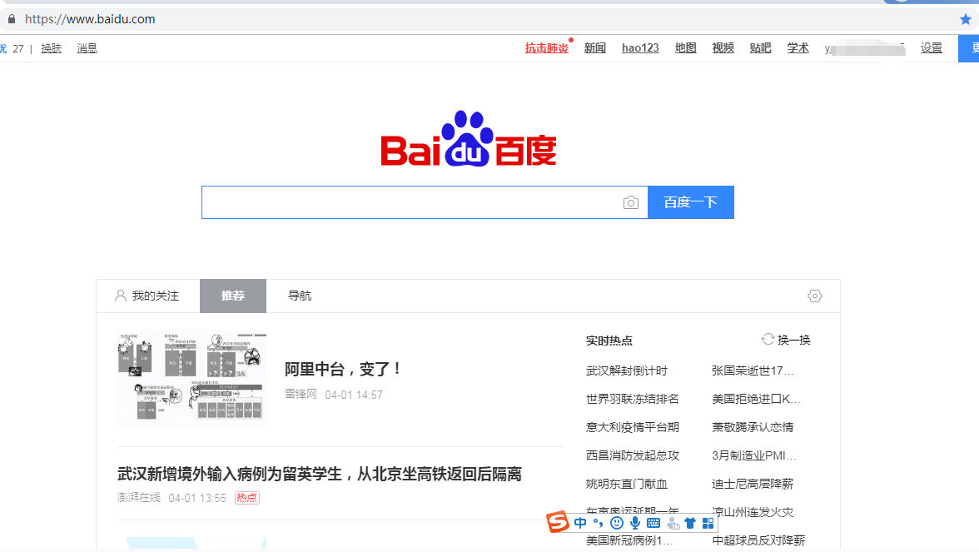The image size is (979, 552).
Task: Open feed settings gear icon
Action: point(815,296)
